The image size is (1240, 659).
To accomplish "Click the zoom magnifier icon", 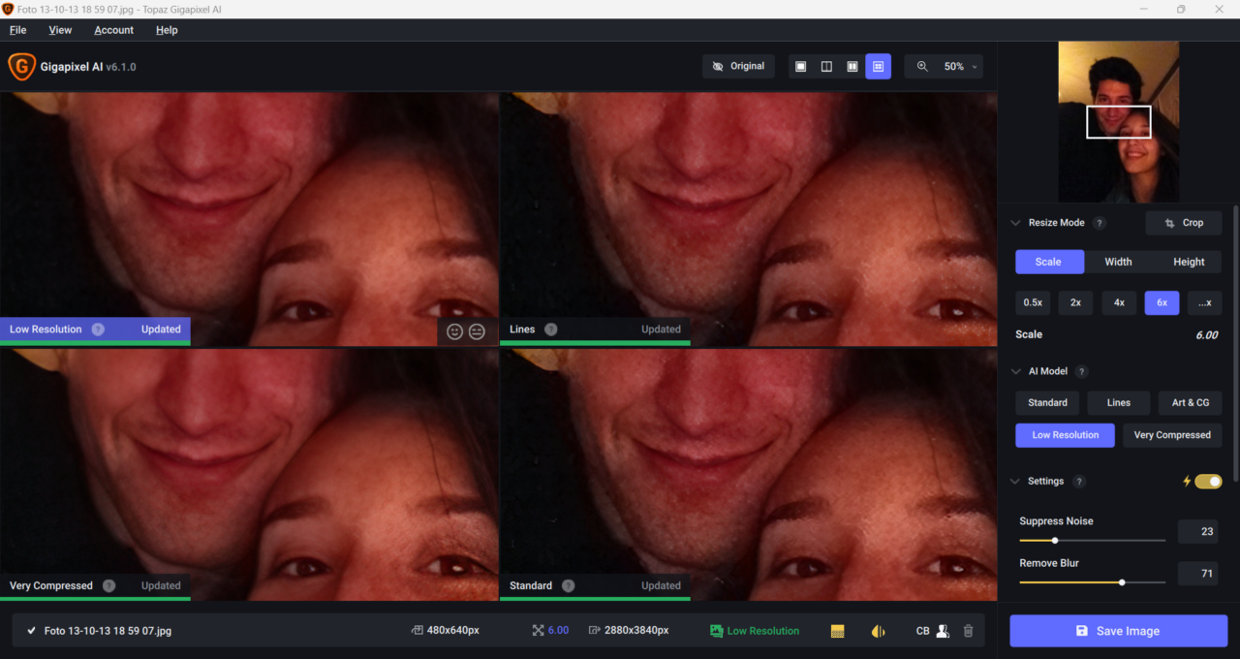I will pos(922,67).
